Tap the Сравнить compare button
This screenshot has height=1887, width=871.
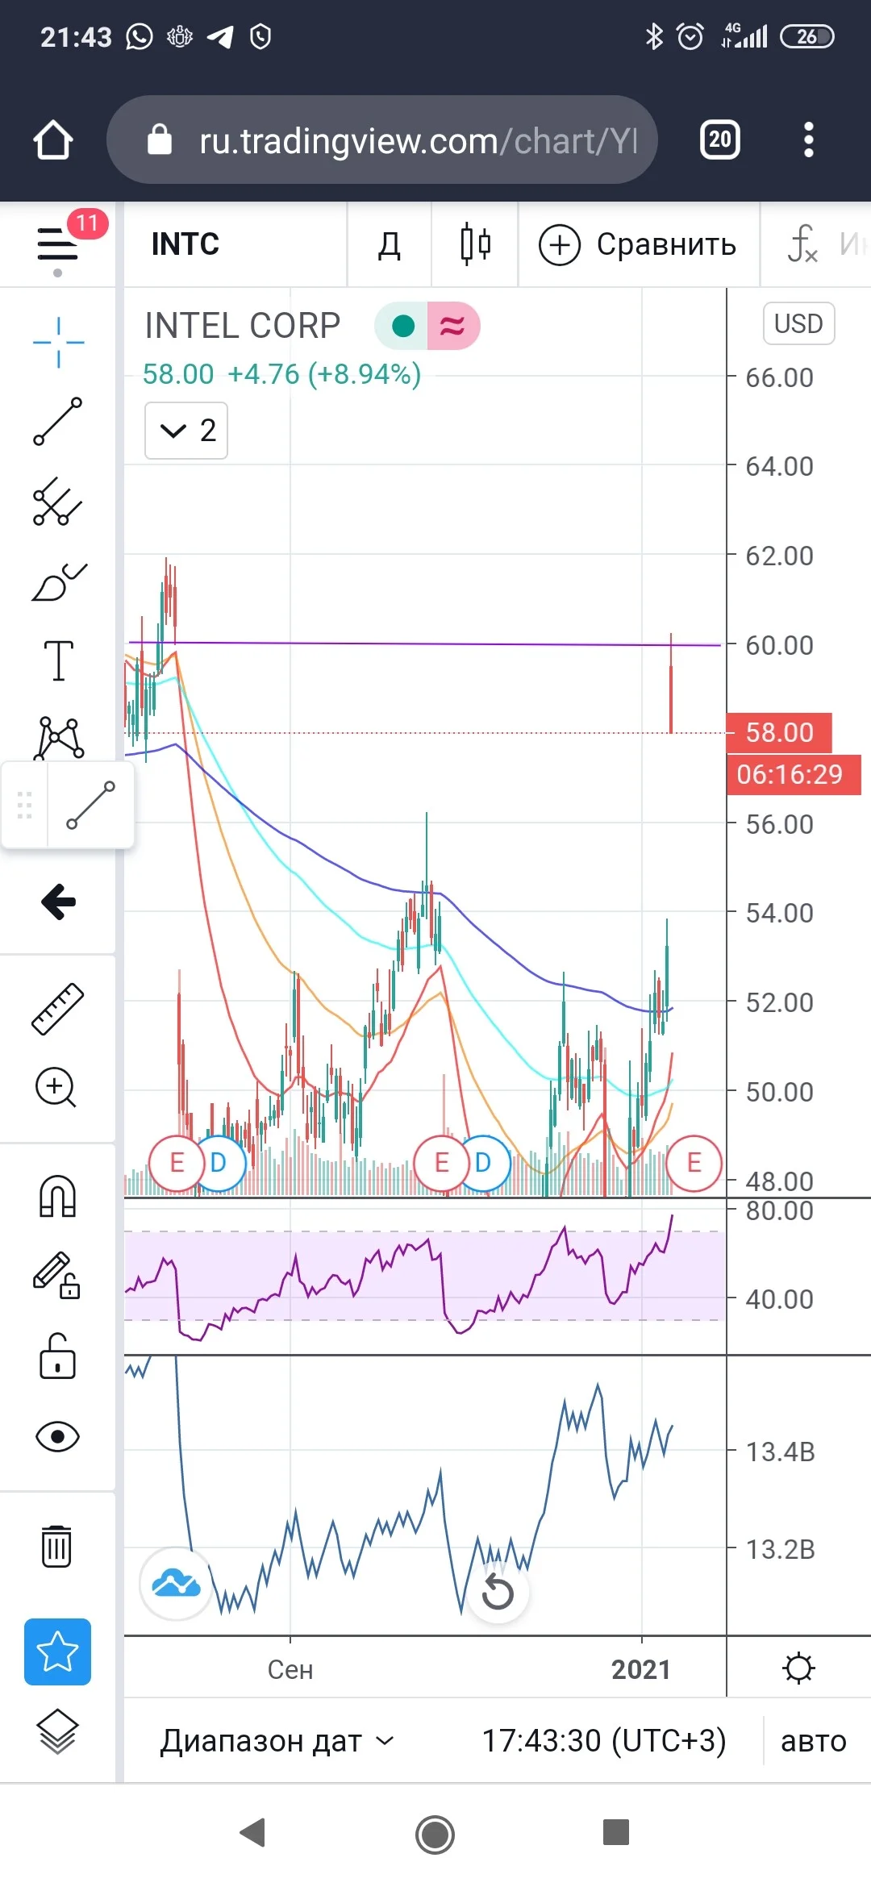point(639,244)
